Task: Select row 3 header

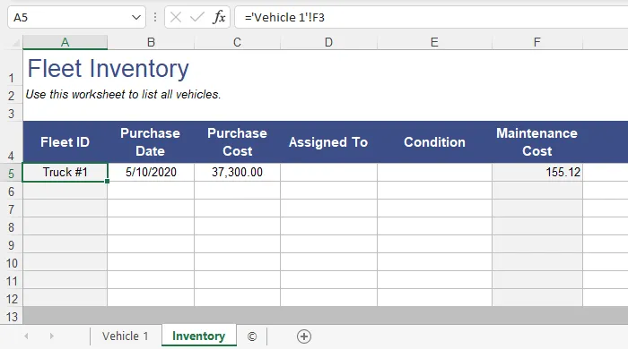Action: (11, 114)
